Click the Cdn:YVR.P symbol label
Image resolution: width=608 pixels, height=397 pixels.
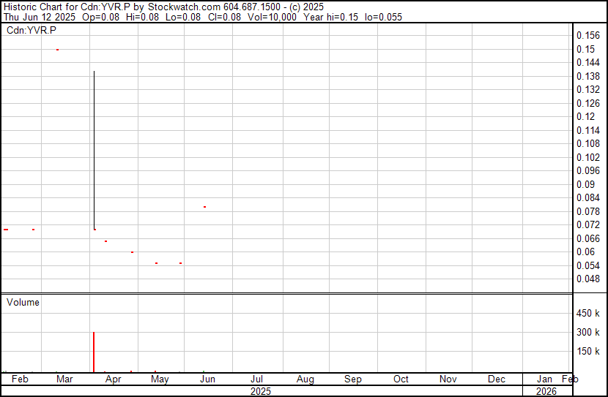pyautogui.click(x=31, y=30)
